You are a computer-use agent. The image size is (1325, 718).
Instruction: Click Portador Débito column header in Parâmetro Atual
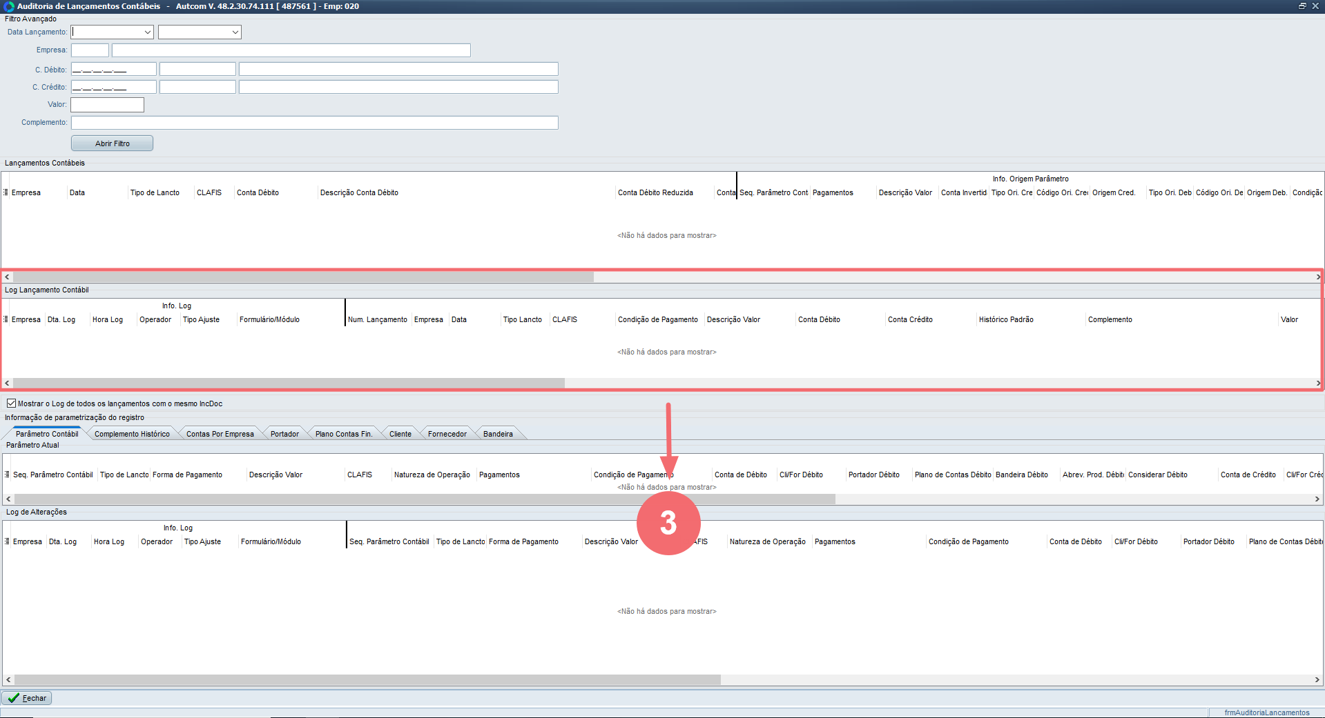[874, 475]
